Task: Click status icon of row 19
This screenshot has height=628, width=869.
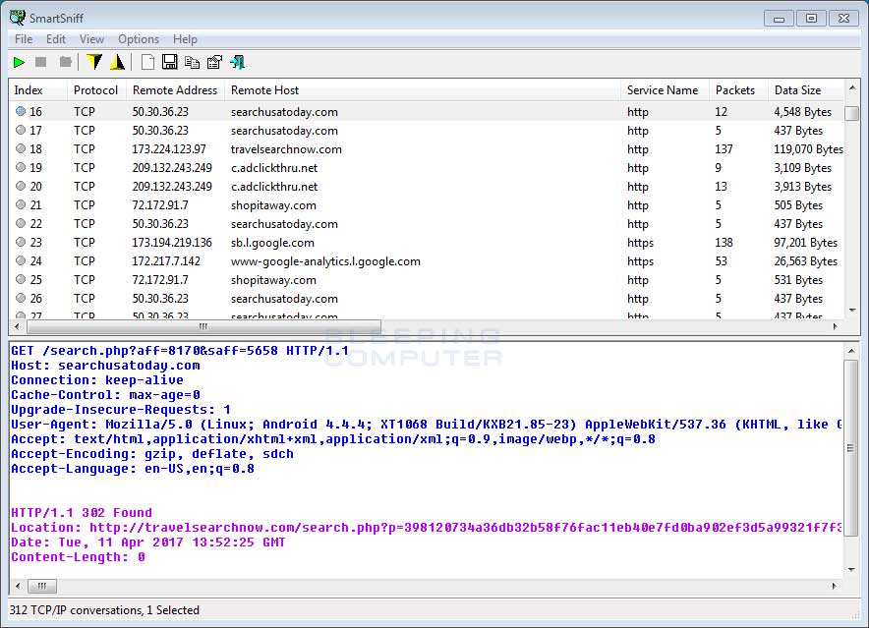Action: [x=21, y=167]
